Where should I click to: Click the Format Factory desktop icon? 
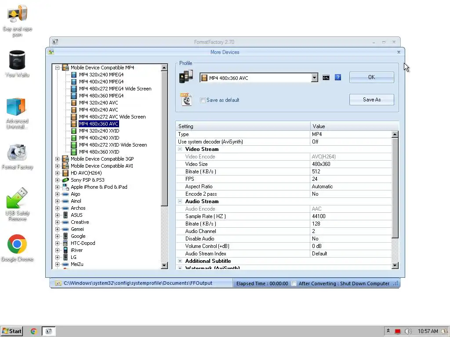pyautogui.click(x=17, y=157)
